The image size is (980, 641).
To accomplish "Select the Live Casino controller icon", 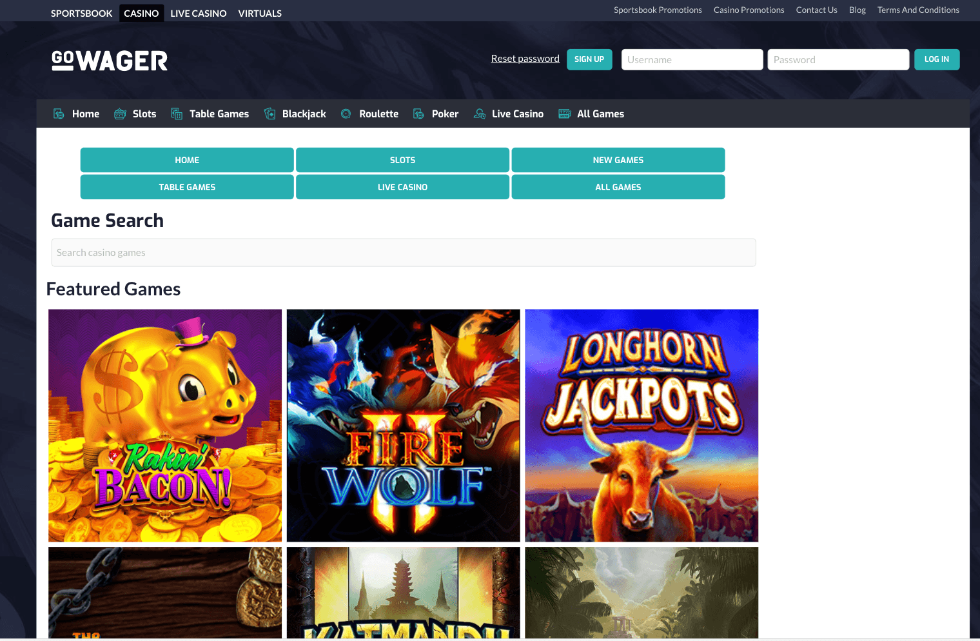I will click(x=480, y=113).
